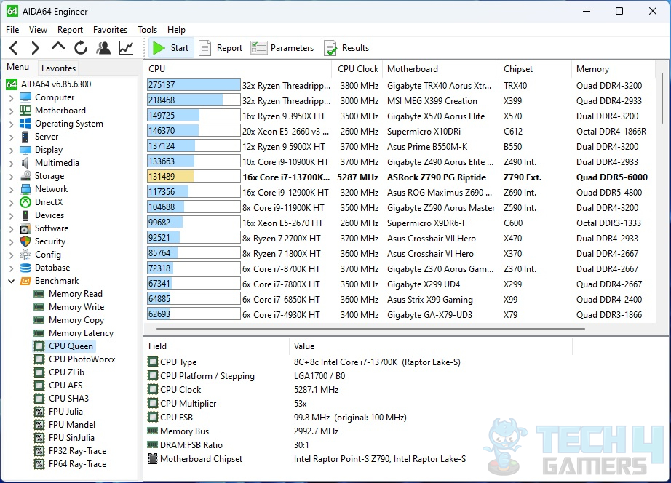Open the View menu

coord(38,30)
